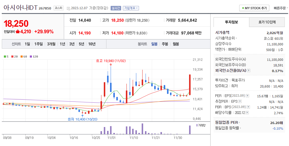This screenshot has height=146, width=289.
Task: Click the stock code 267850
Action: [x=45, y=8]
